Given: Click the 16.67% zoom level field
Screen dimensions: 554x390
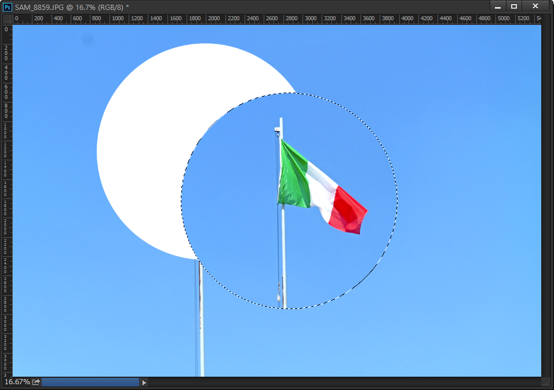Looking at the screenshot, I should [x=17, y=382].
